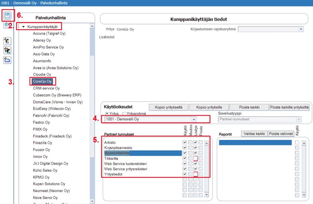Select Koho Sales Oy partner
The height and width of the screenshot is (204, 313).
click(45, 170)
